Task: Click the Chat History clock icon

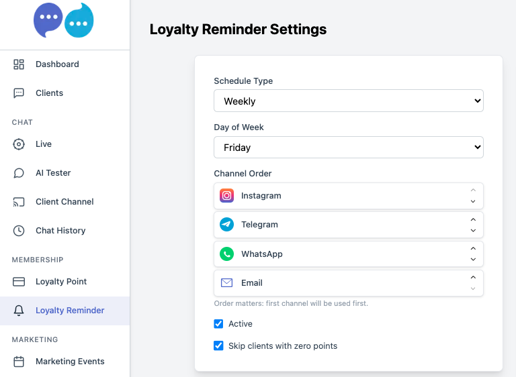Action: pyautogui.click(x=19, y=230)
